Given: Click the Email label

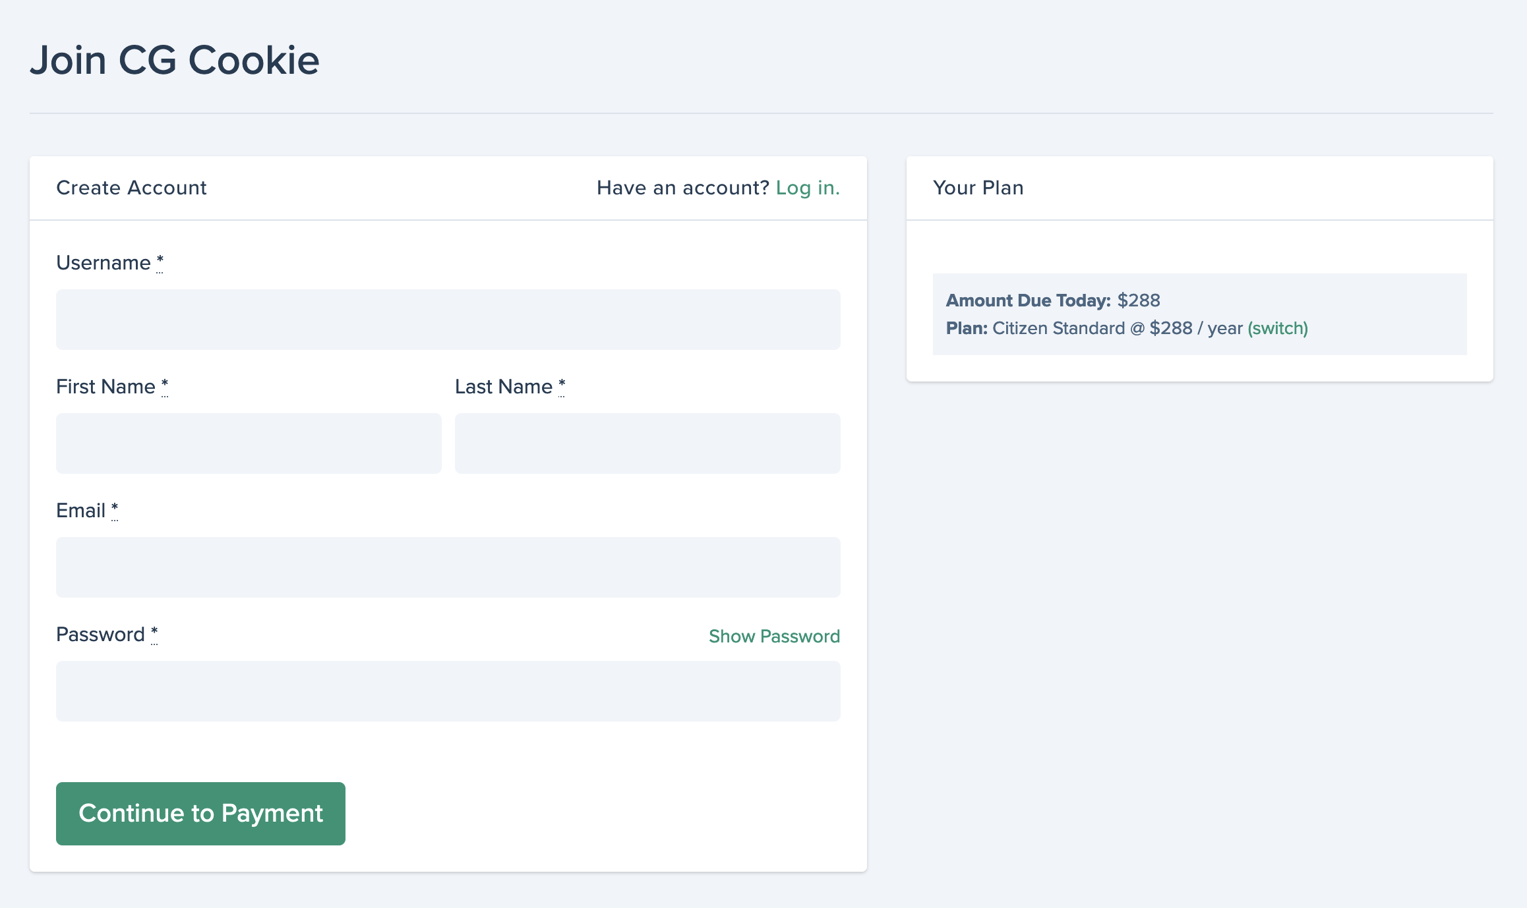Looking at the screenshot, I should 87,511.
